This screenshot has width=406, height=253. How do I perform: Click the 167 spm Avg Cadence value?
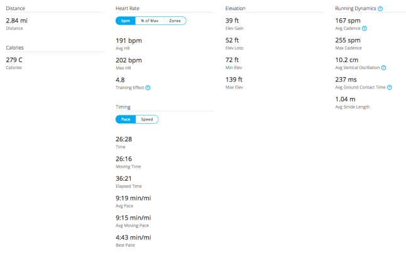point(348,21)
